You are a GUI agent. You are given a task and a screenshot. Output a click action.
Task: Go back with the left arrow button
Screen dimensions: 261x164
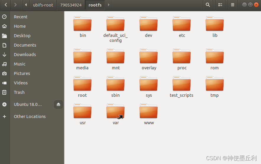point(6,5)
